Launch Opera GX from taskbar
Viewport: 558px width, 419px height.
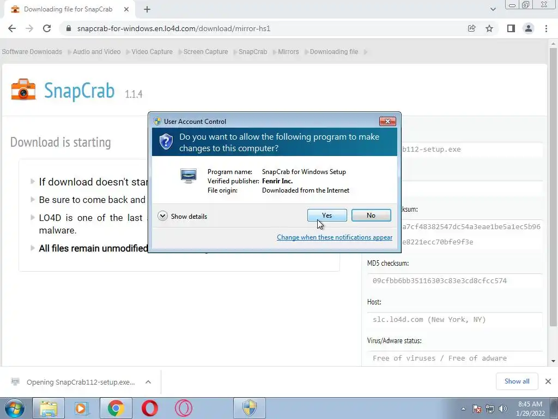[184, 408]
